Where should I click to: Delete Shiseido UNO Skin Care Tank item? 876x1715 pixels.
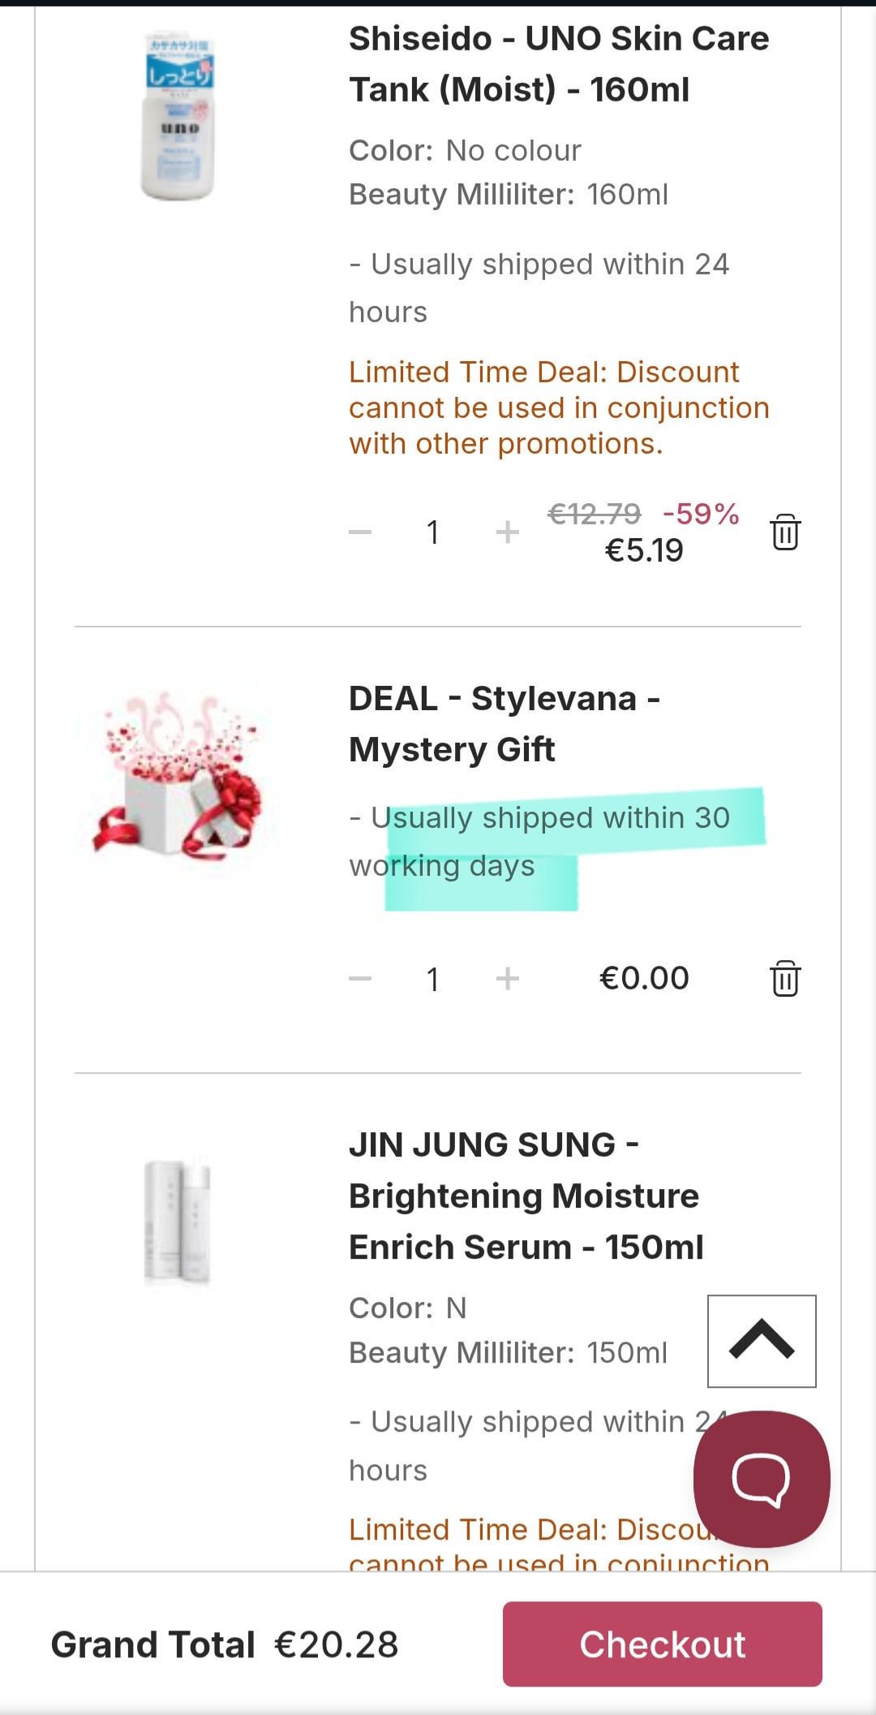point(785,532)
